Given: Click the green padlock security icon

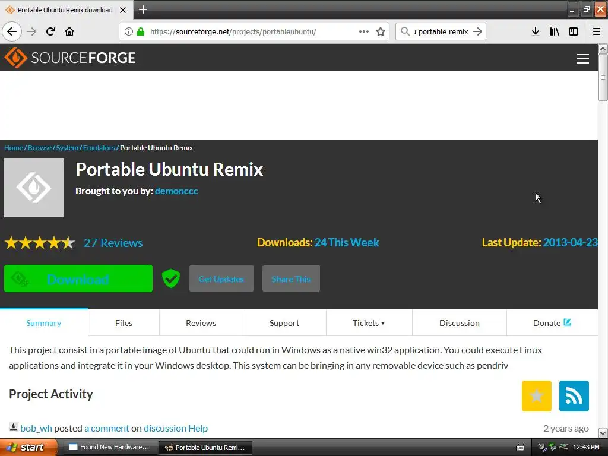Looking at the screenshot, I should pos(141,31).
